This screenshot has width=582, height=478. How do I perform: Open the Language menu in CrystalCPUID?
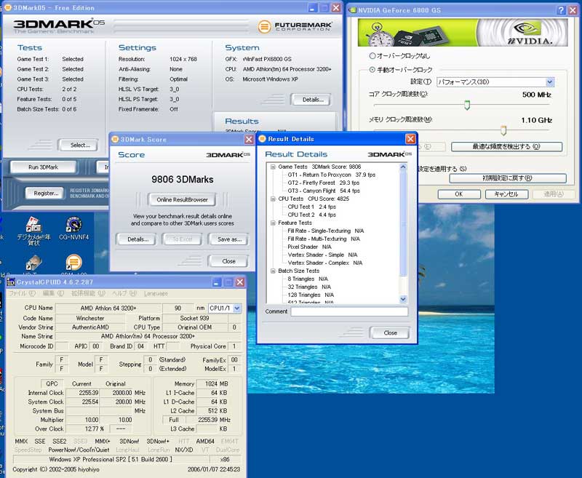click(156, 293)
